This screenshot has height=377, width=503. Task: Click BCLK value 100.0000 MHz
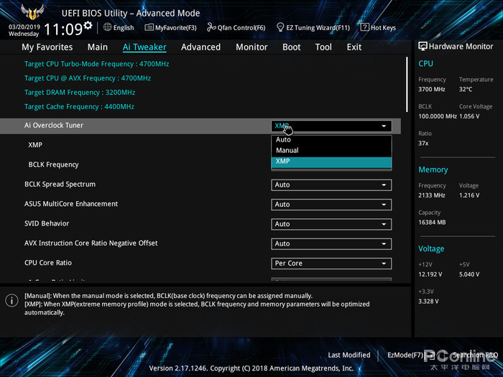pyautogui.click(x=438, y=116)
